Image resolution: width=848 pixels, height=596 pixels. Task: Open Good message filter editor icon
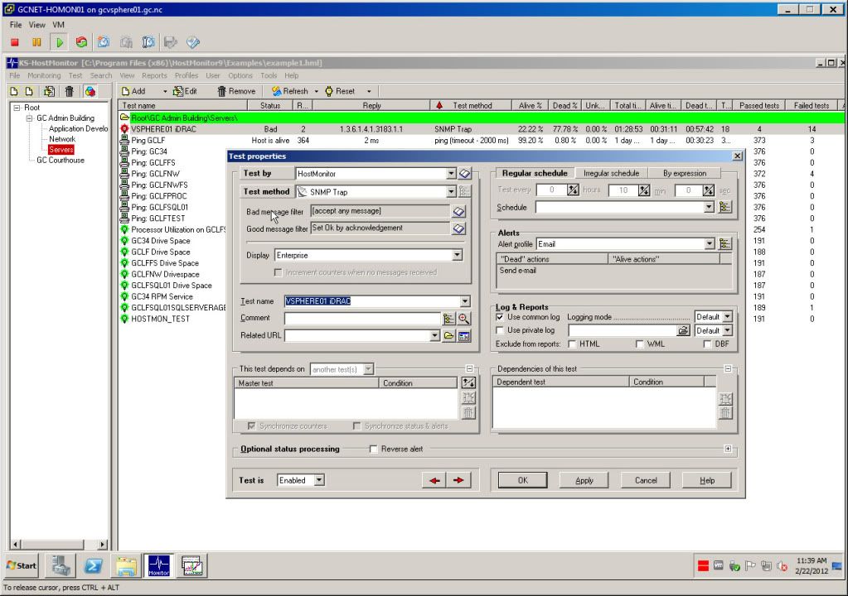(x=458, y=229)
